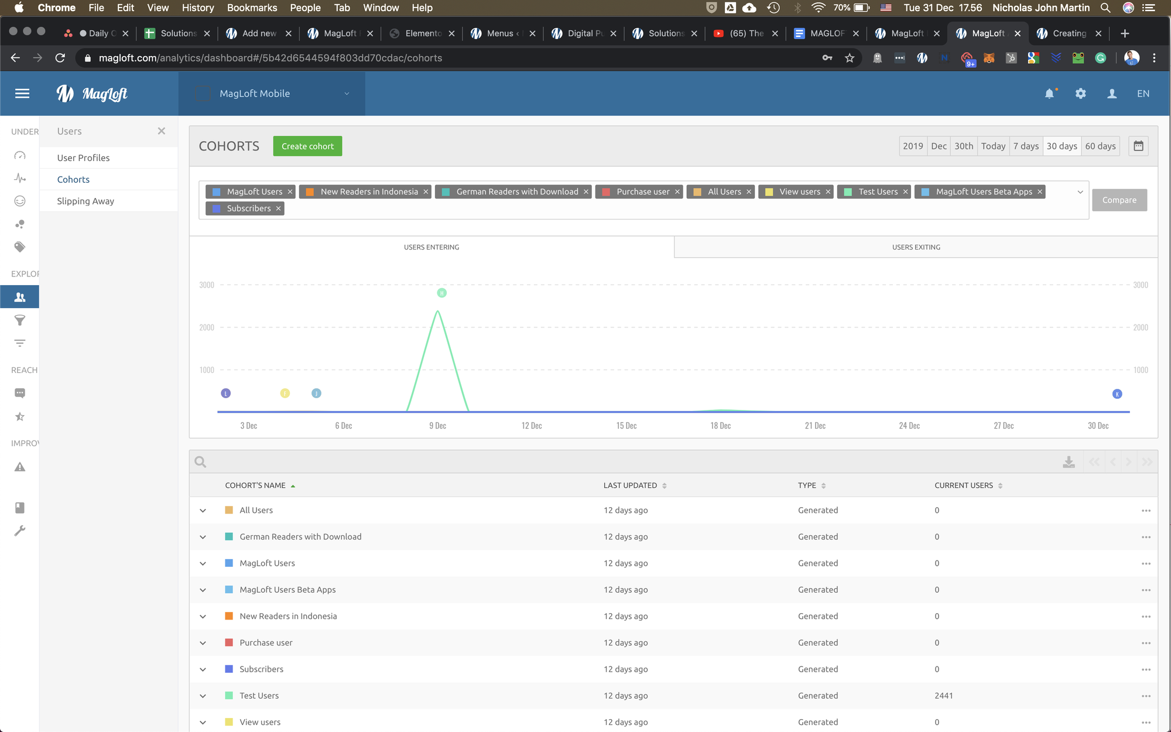This screenshot has height=732, width=1171.
Task: Expand the German Readers with Download row
Action: point(203,537)
